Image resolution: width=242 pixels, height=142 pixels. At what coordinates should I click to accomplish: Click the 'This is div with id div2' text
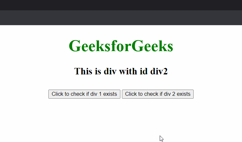coord(121,71)
